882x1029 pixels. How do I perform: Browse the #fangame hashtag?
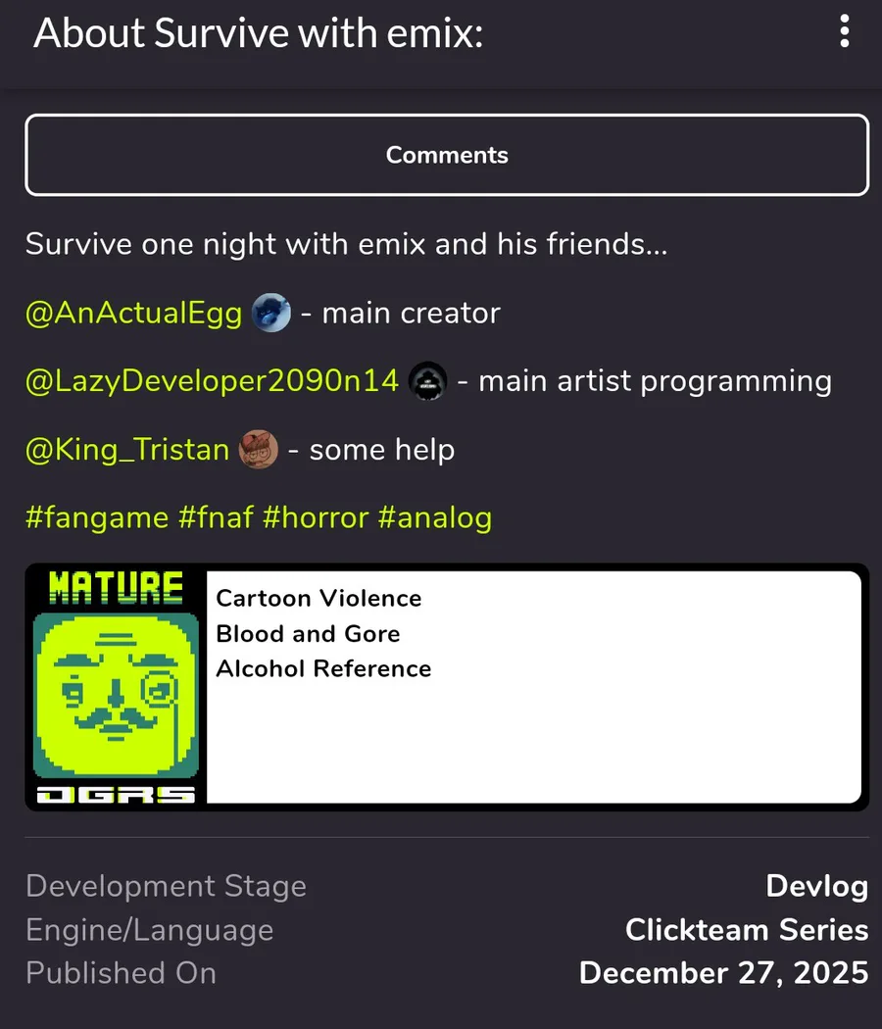pyautogui.click(x=97, y=517)
